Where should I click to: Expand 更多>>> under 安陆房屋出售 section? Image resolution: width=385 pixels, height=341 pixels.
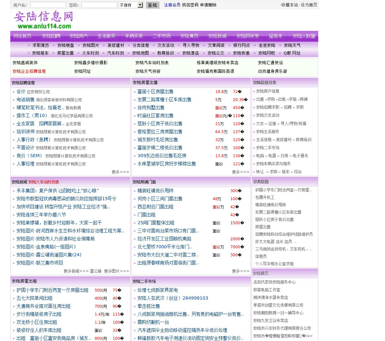click(241, 172)
